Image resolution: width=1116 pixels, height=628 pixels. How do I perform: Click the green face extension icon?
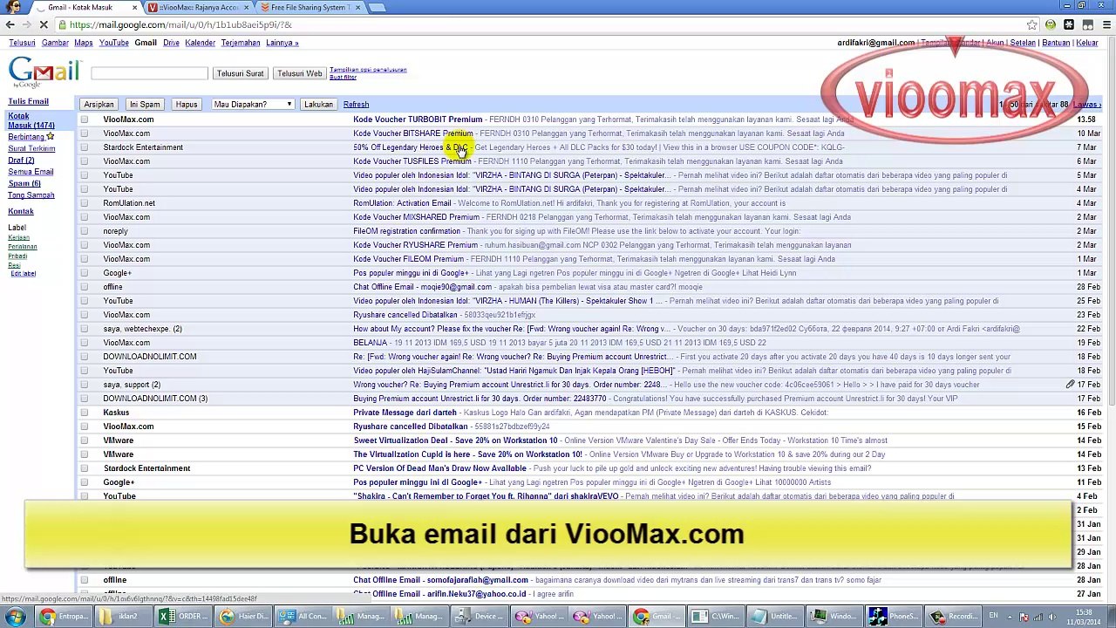[1051, 24]
